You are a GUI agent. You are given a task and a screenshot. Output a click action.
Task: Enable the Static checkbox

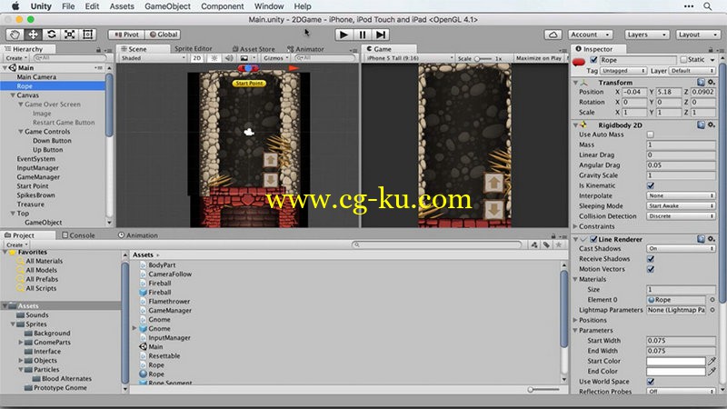click(x=683, y=60)
